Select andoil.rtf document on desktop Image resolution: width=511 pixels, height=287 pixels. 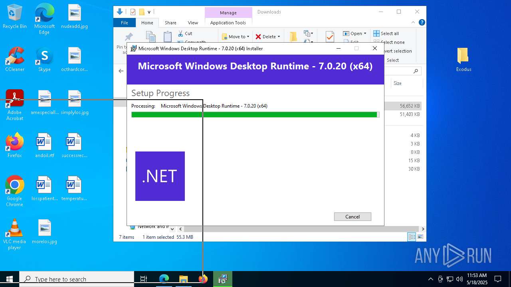pyautogui.click(x=44, y=145)
